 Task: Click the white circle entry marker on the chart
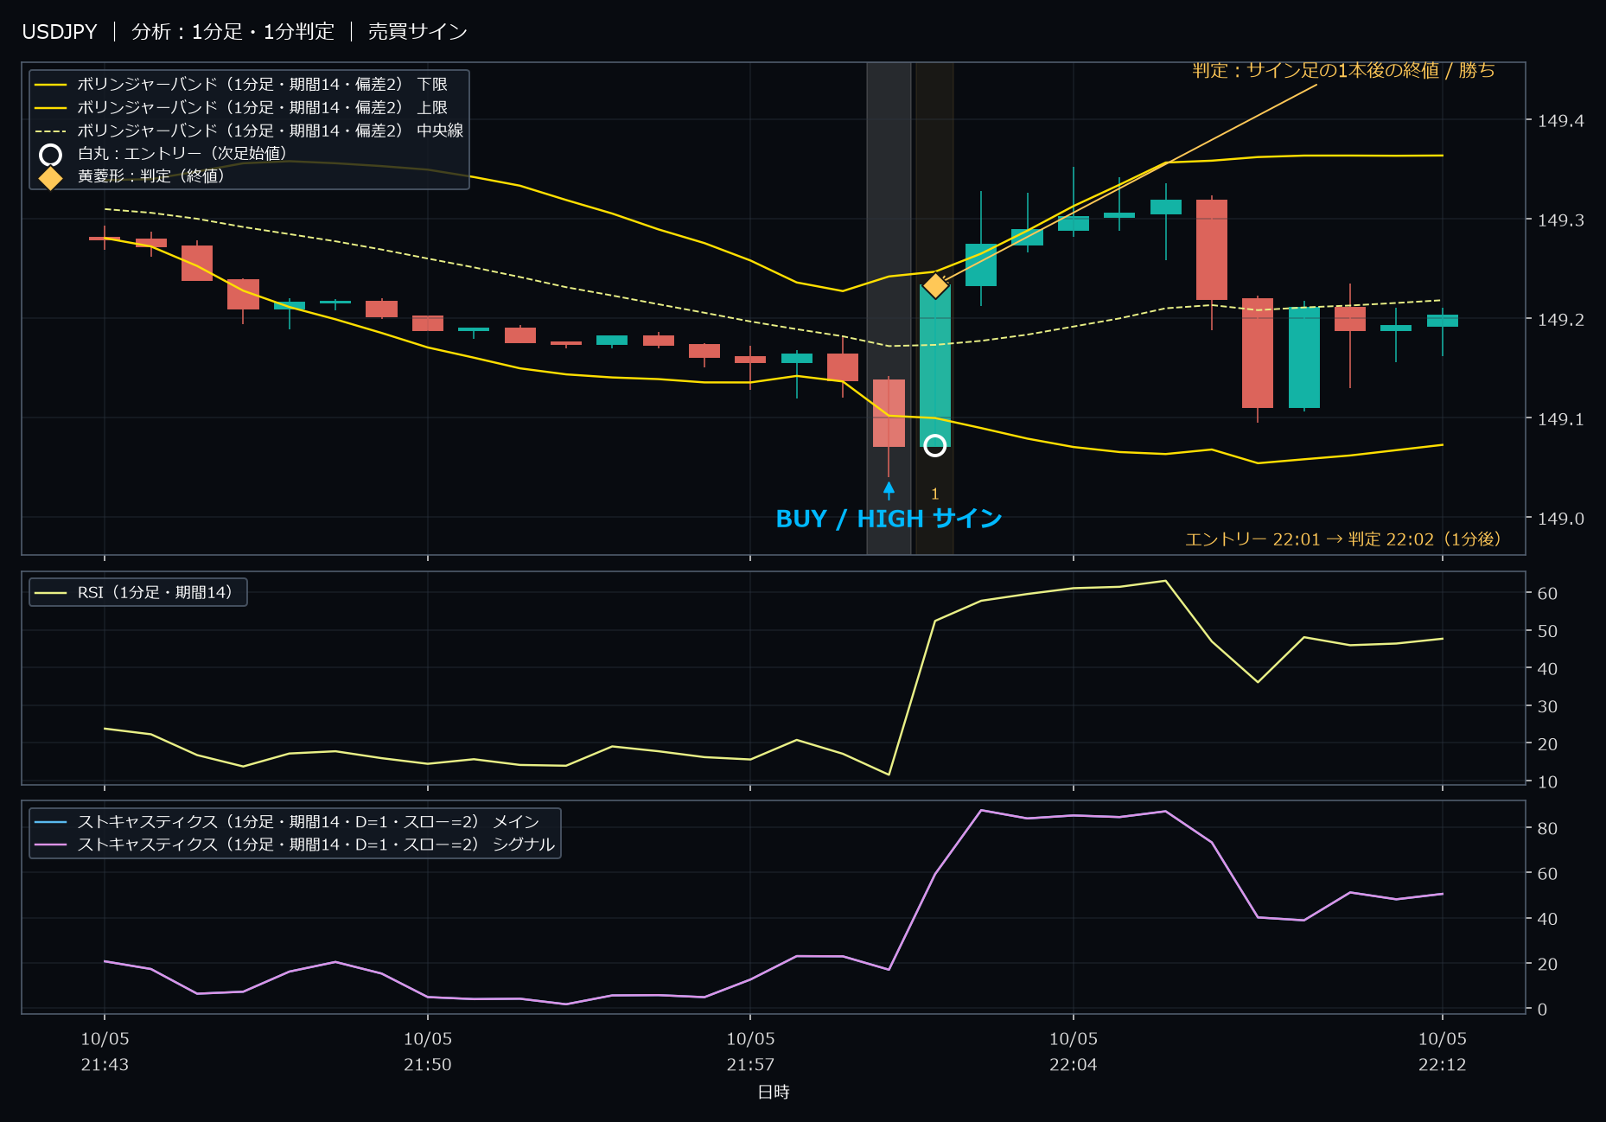pos(934,445)
